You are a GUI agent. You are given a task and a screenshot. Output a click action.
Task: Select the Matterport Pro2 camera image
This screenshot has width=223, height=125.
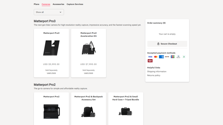52,111
